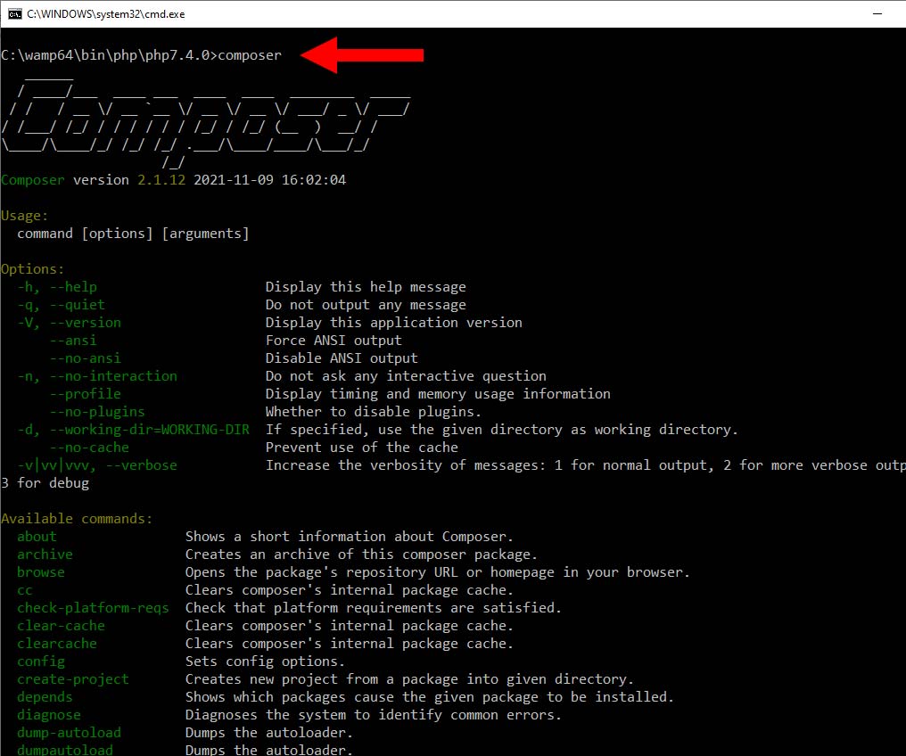Click the 'config' command
Screen dimensions: 906x756
pos(41,661)
